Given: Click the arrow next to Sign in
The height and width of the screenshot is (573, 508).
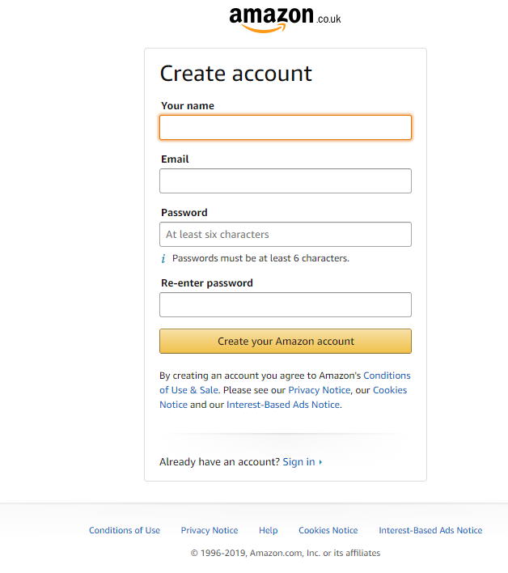Looking at the screenshot, I should [x=320, y=462].
